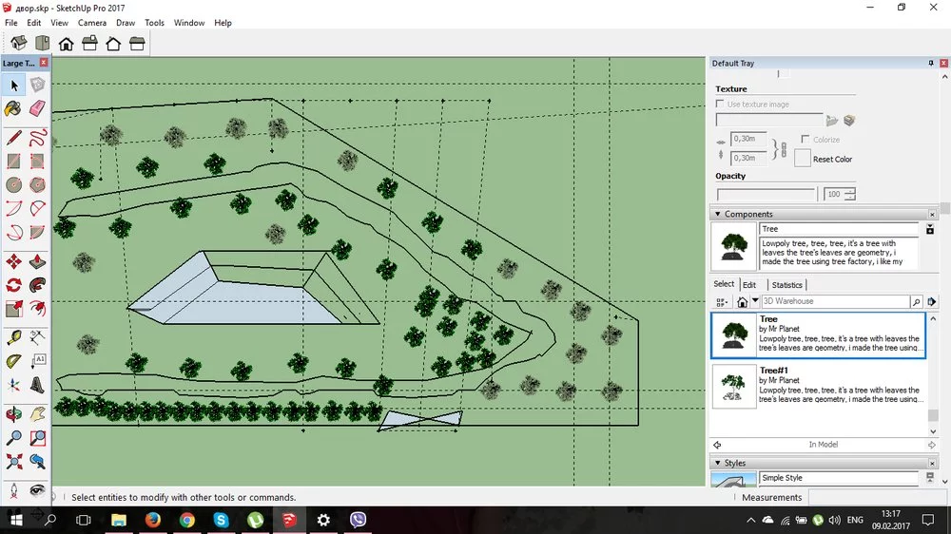Select the Line pencil tool
Image resolution: width=951 pixels, height=534 pixels.
[14, 138]
